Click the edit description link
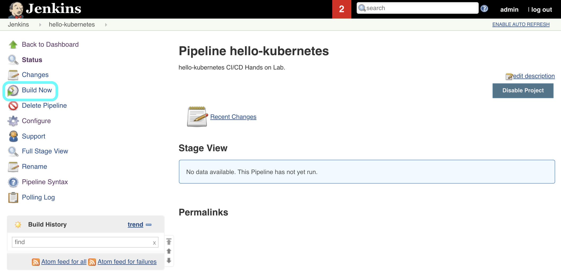Viewport: 561px width, 277px height. pos(534,76)
